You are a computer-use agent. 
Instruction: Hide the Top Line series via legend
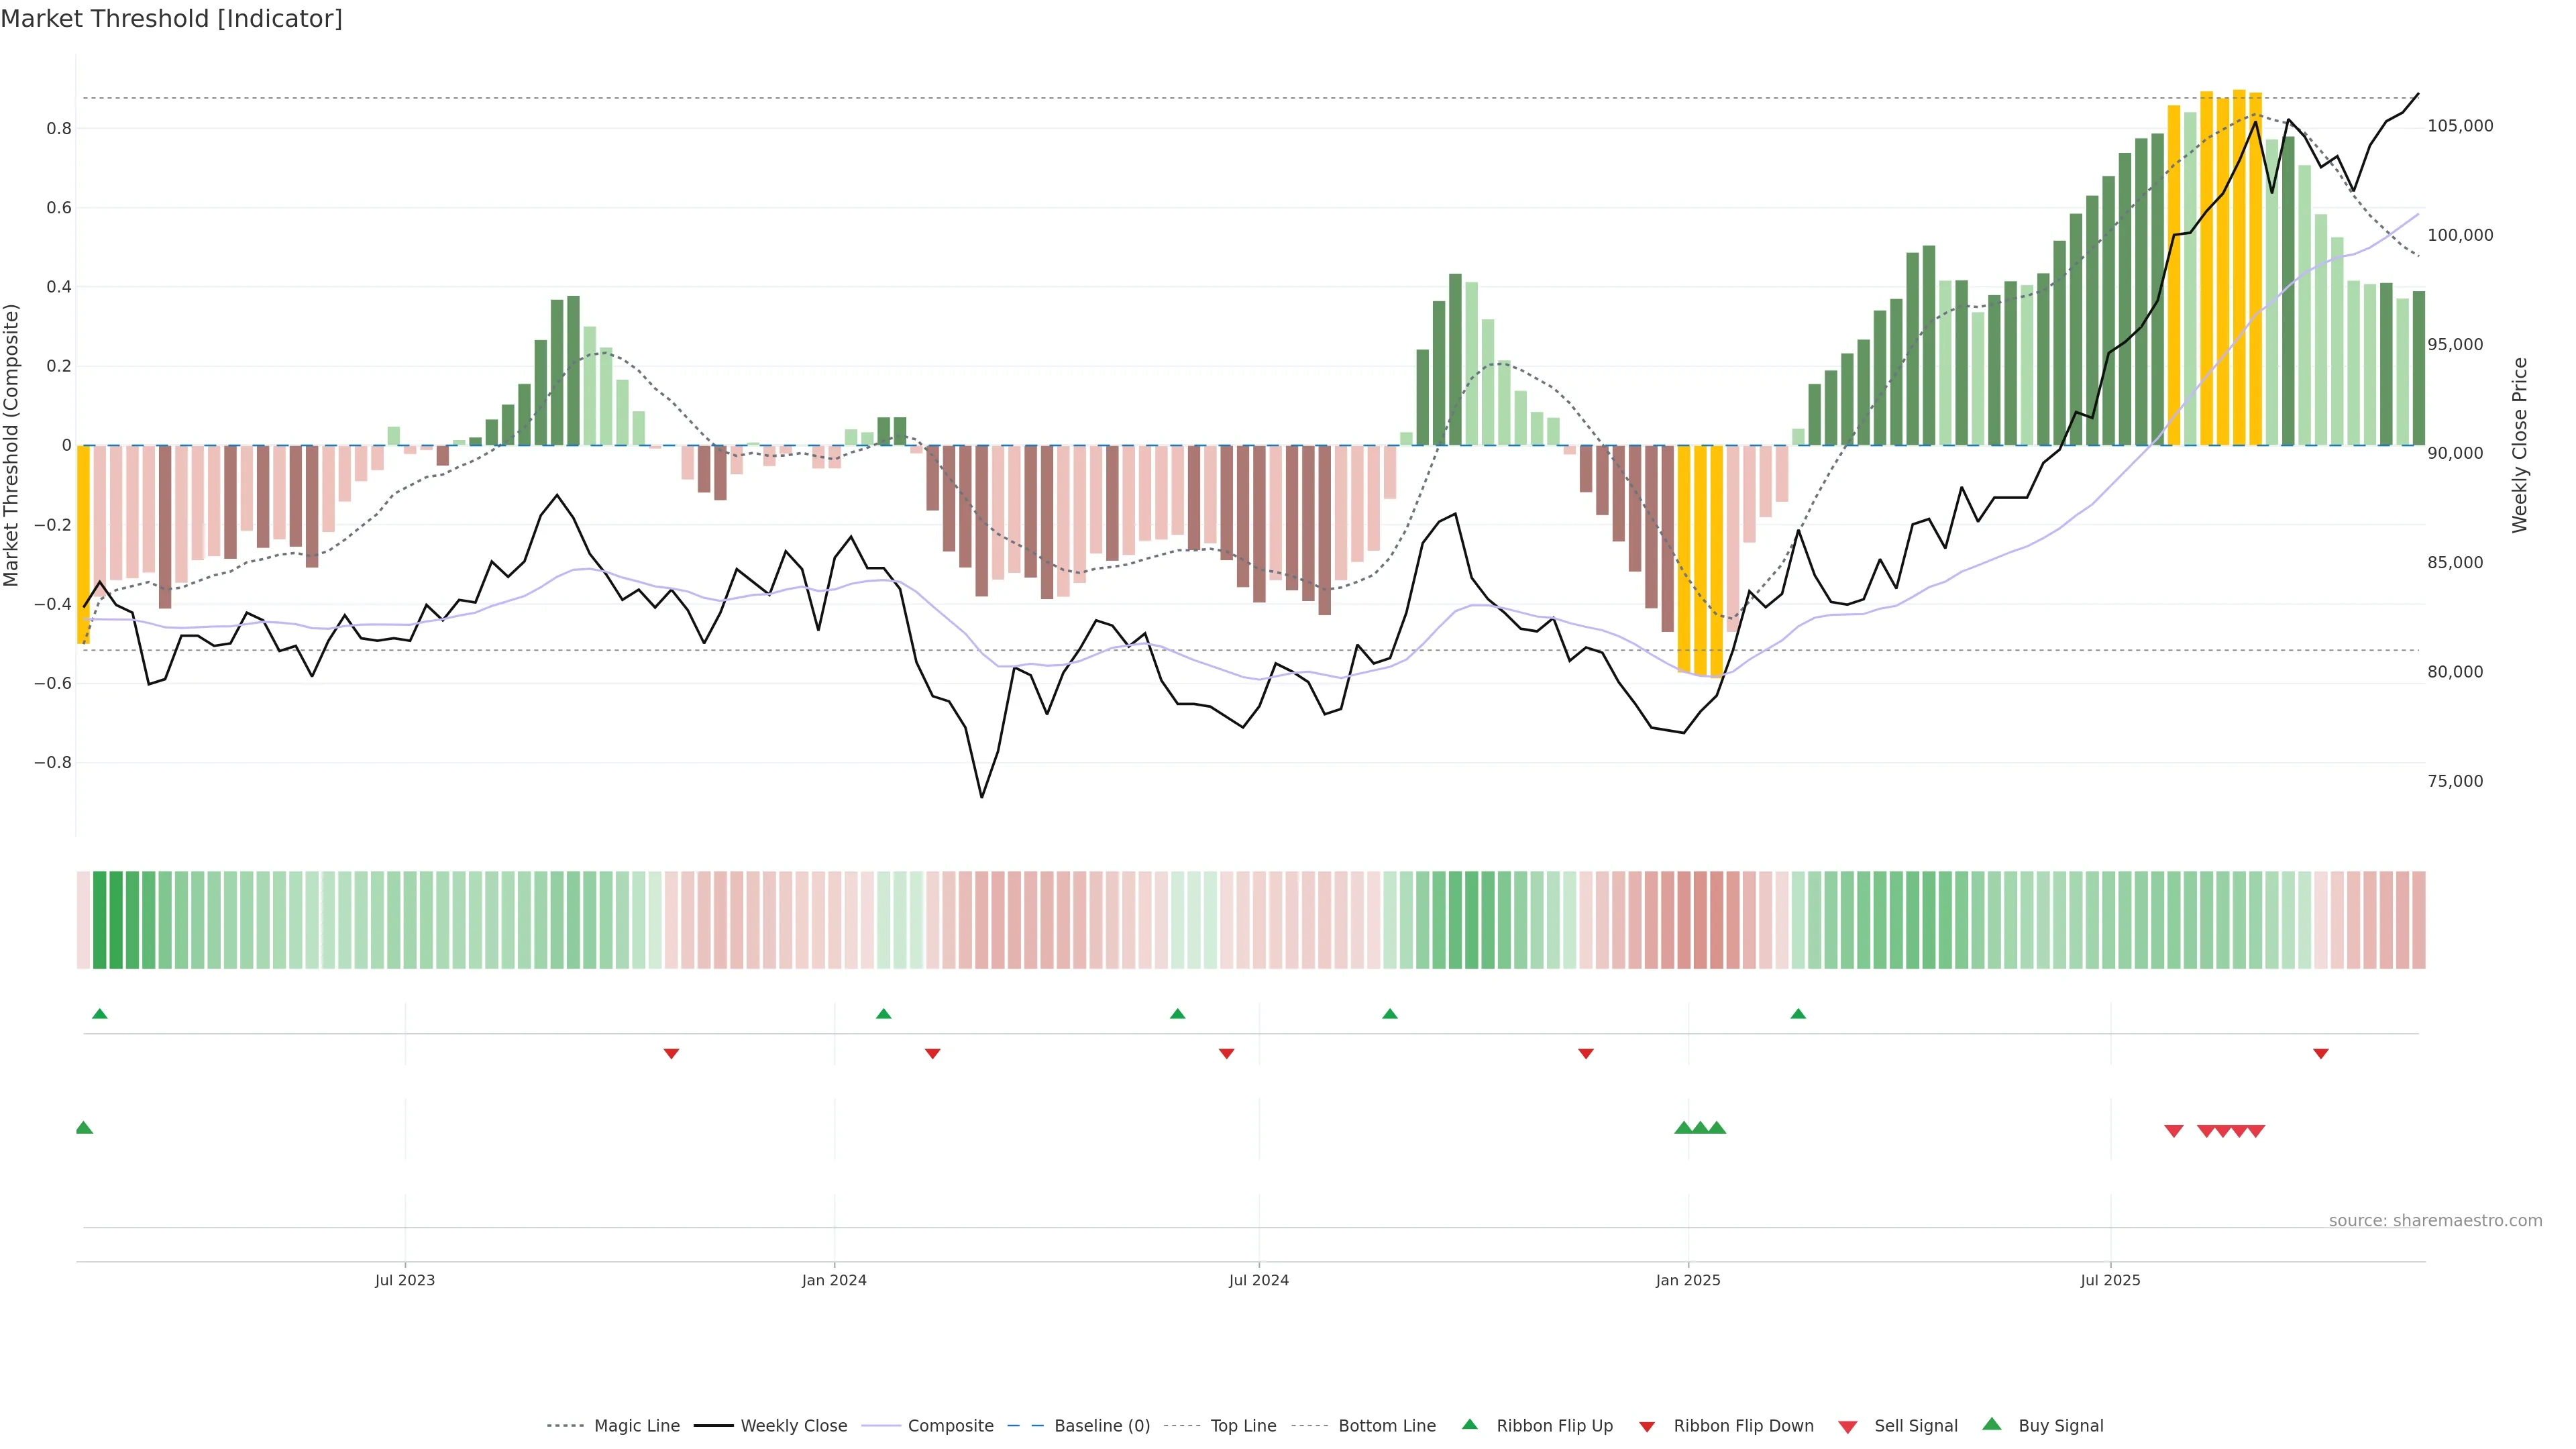click(x=1243, y=1426)
